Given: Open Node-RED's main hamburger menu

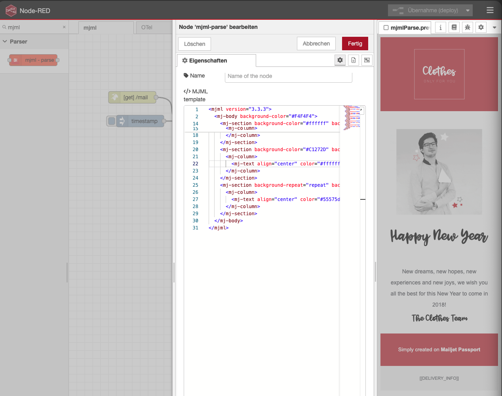Looking at the screenshot, I should [x=490, y=10].
